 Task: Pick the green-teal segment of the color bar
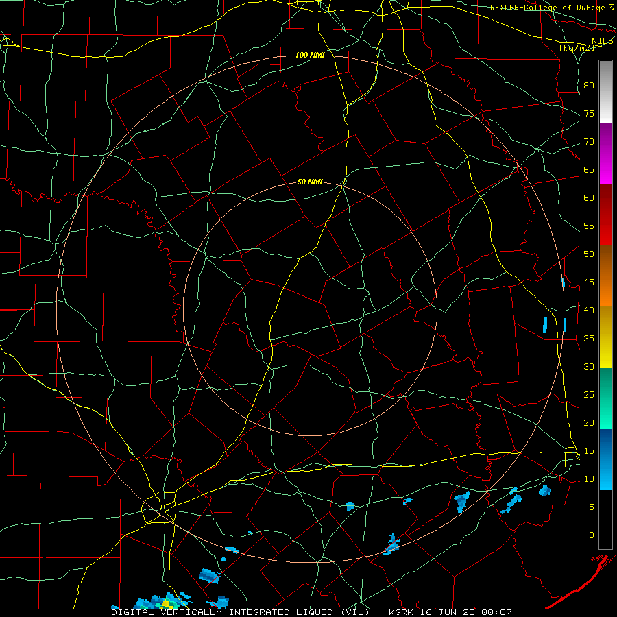click(x=605, y=398)
